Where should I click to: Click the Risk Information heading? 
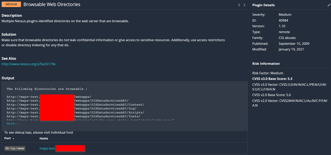266,64
